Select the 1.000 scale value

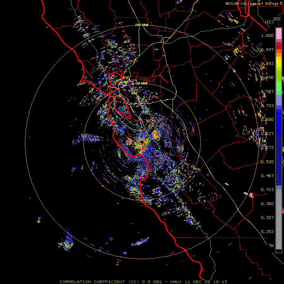[x=267, y=35]
